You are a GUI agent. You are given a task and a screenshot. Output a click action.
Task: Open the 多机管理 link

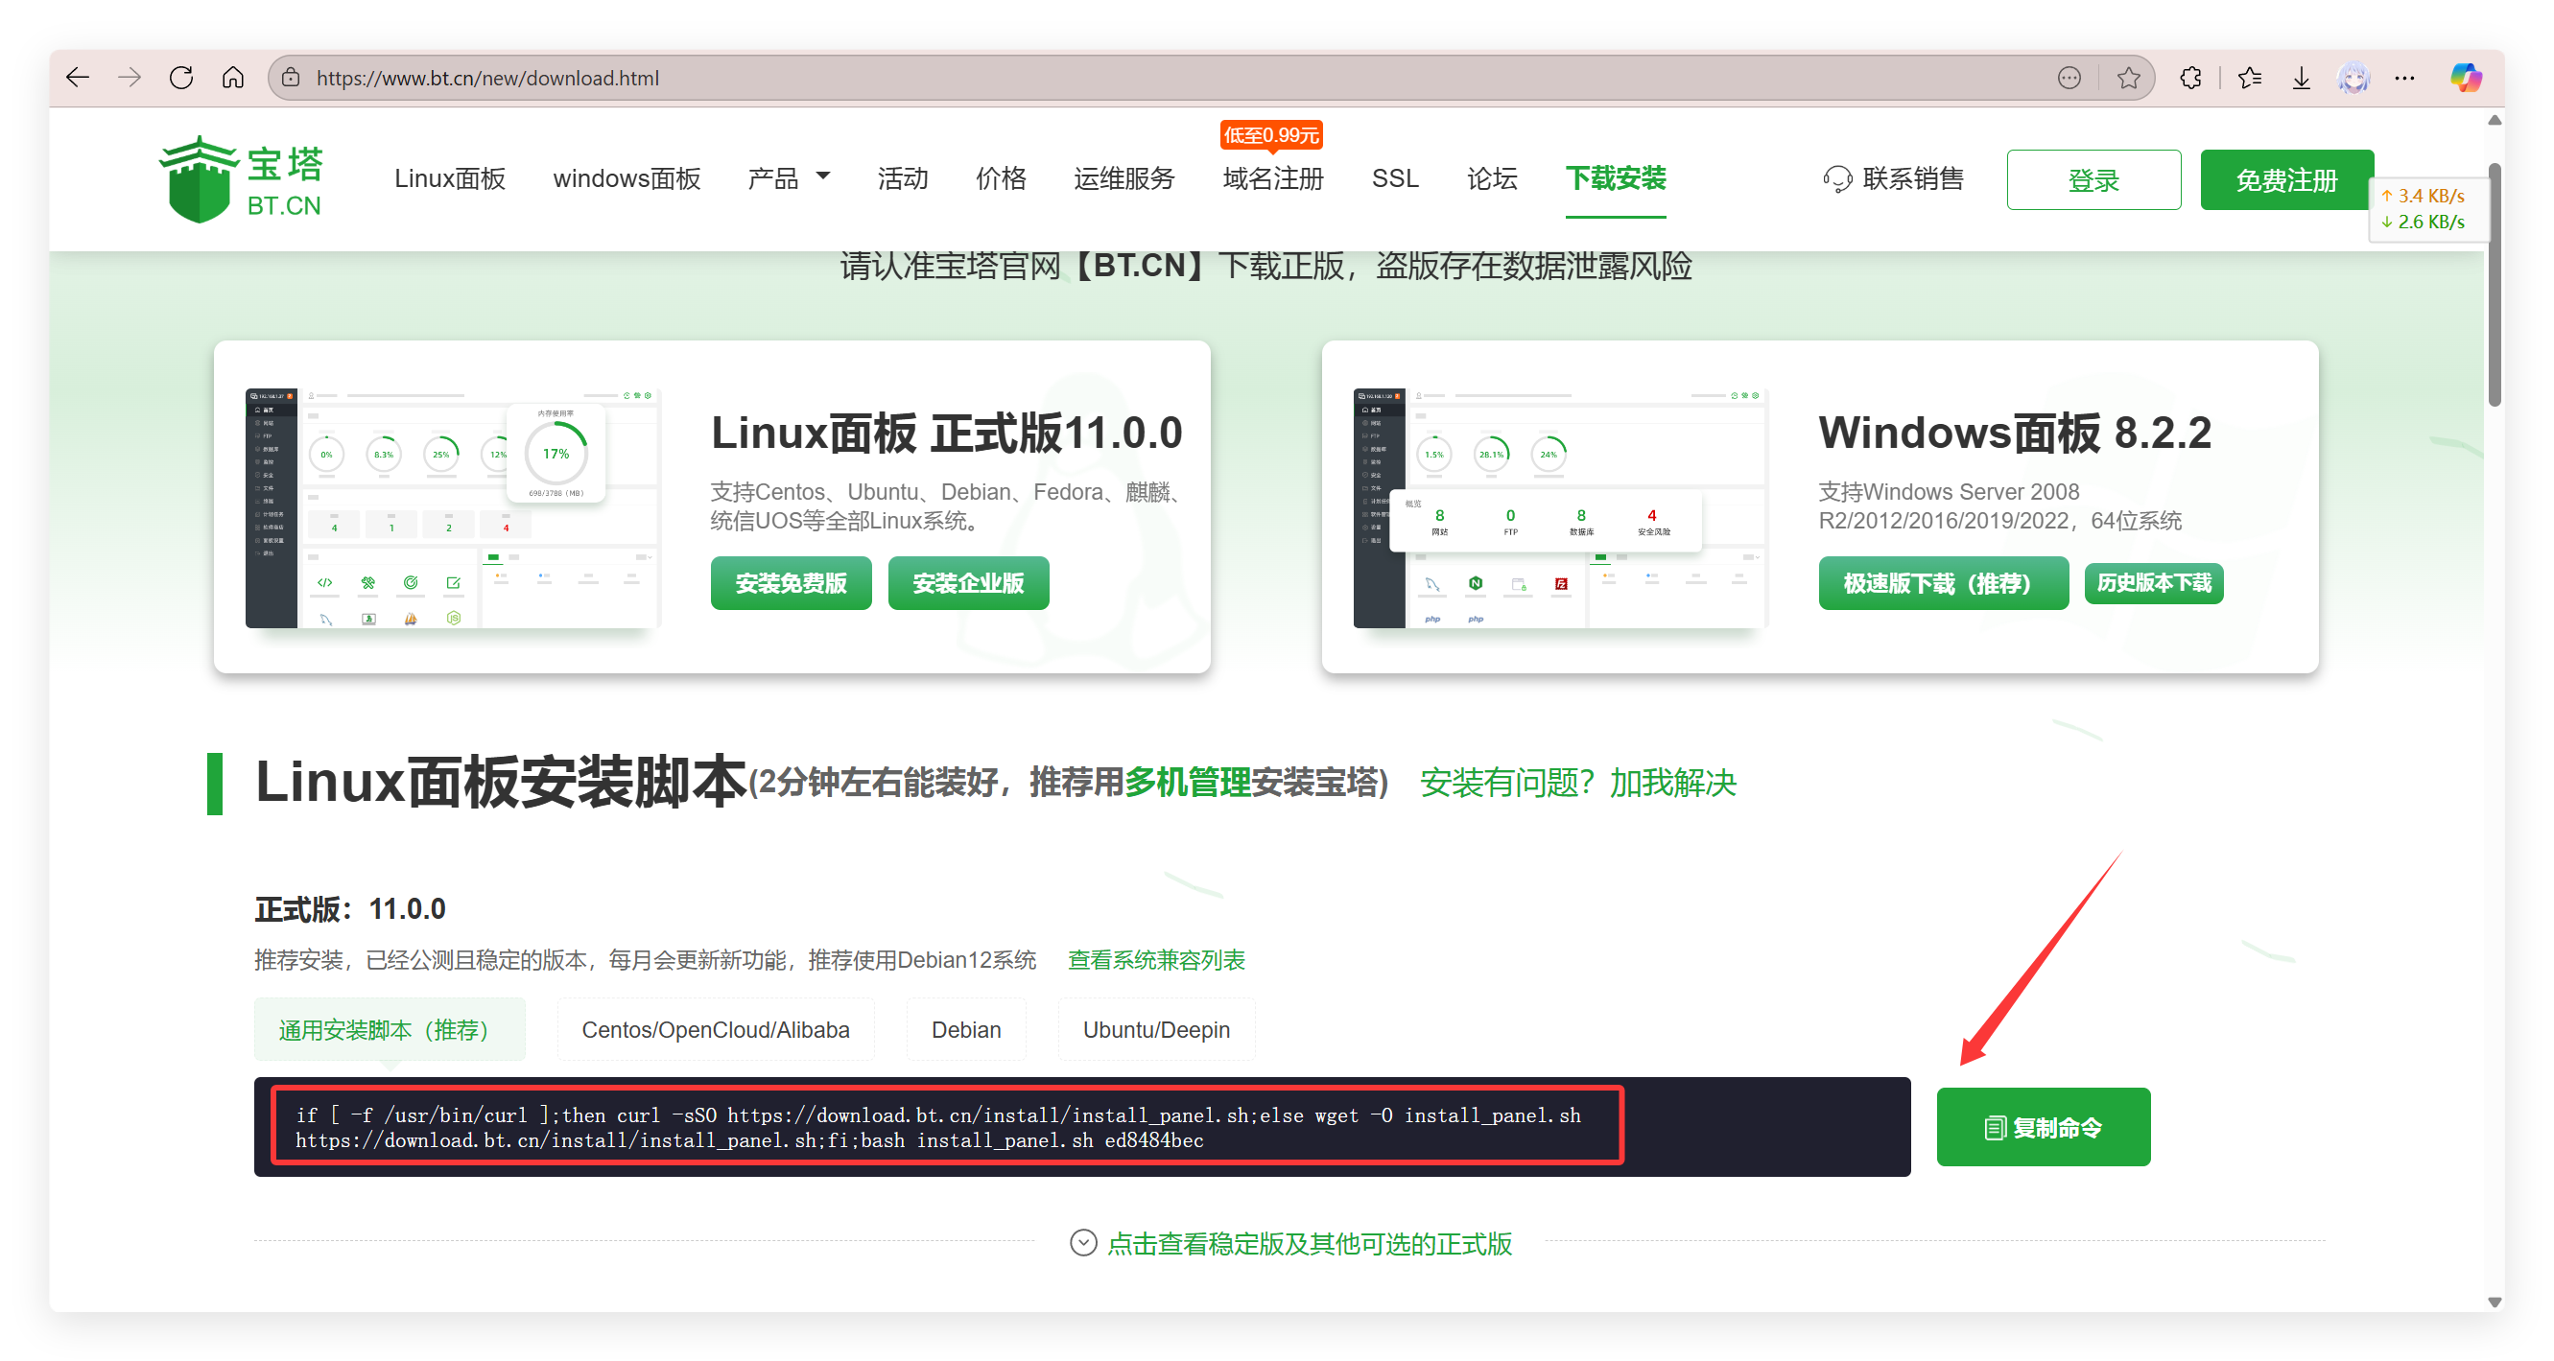(1187, 783)
